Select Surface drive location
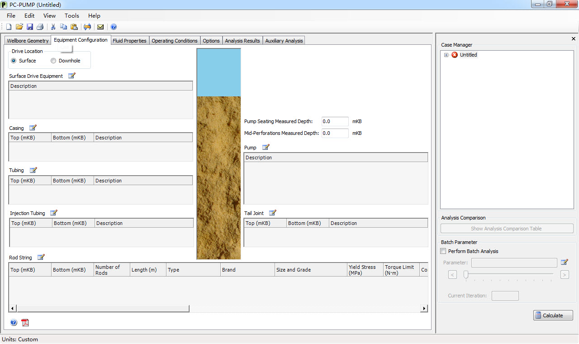579x344 pixels. pos(14,61)
